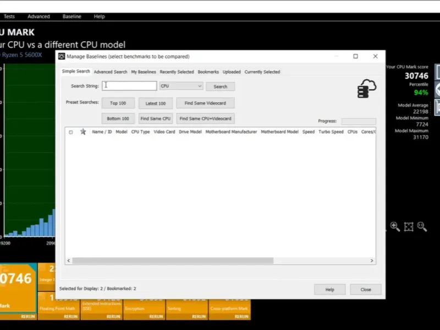Maximize the Manage Baselines dialog
Viewport: 440px width, 330px height.
[355, 57]
